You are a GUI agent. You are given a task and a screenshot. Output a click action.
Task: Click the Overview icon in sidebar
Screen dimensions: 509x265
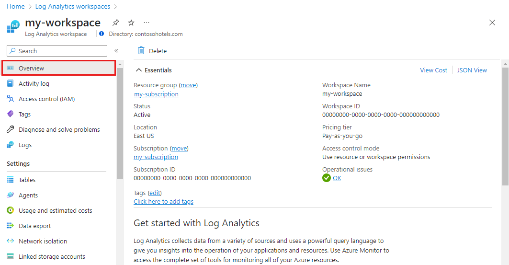click(x=11, y=68)
